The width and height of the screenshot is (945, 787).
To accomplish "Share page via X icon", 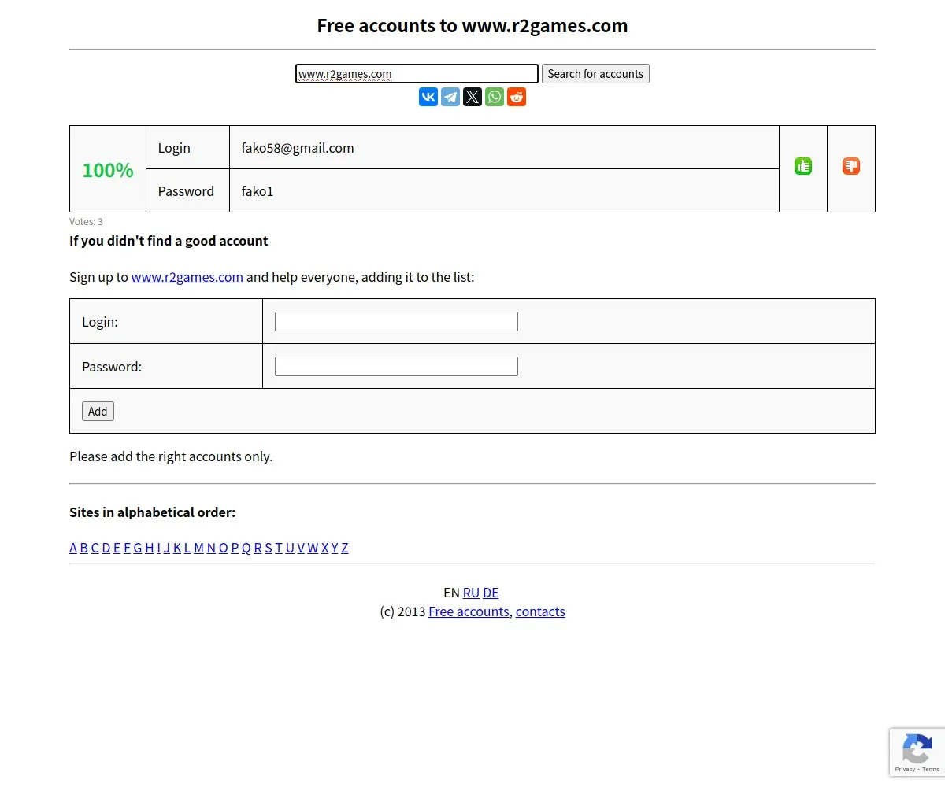I will (472, 97).
